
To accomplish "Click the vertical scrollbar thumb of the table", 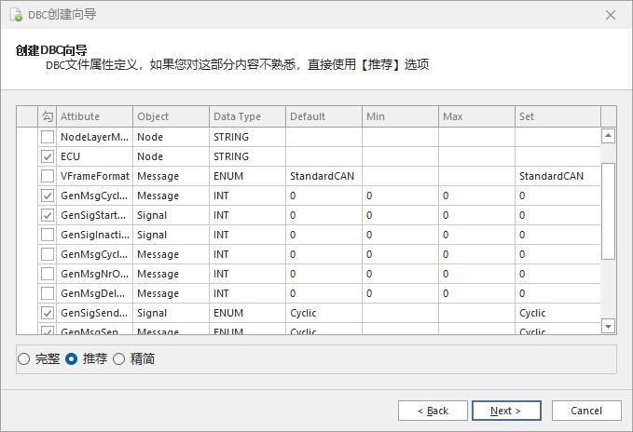I will (x=609, y=211).
